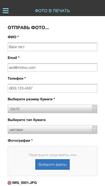Click the ФОТО В ПЕЧАТЬ header title
Viewport: 105px width, 186px height.
click(x=52, y=11)
